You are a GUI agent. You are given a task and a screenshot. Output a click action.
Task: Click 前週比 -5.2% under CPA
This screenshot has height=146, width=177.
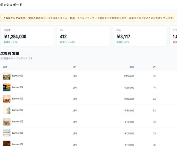(x=123, y=42)
